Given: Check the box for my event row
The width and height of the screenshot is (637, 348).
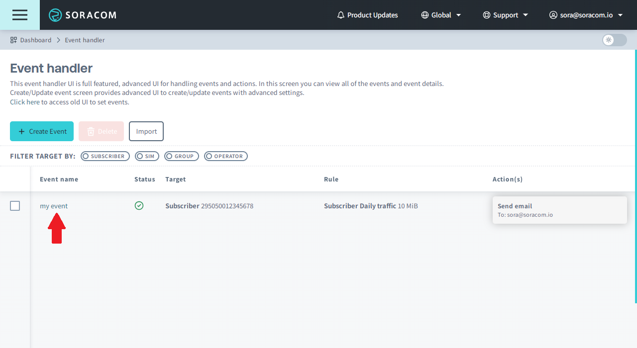Looking at the screenshot, I should tap(15, 206).
